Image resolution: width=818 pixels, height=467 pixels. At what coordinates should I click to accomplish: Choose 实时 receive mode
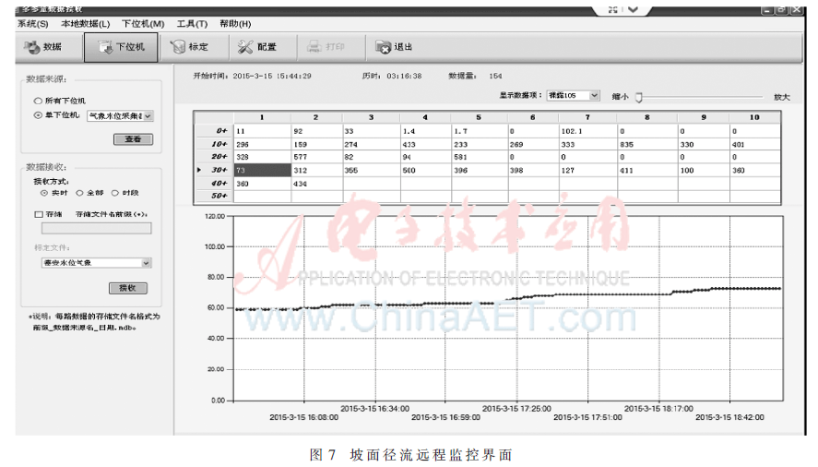coord(44,193)
